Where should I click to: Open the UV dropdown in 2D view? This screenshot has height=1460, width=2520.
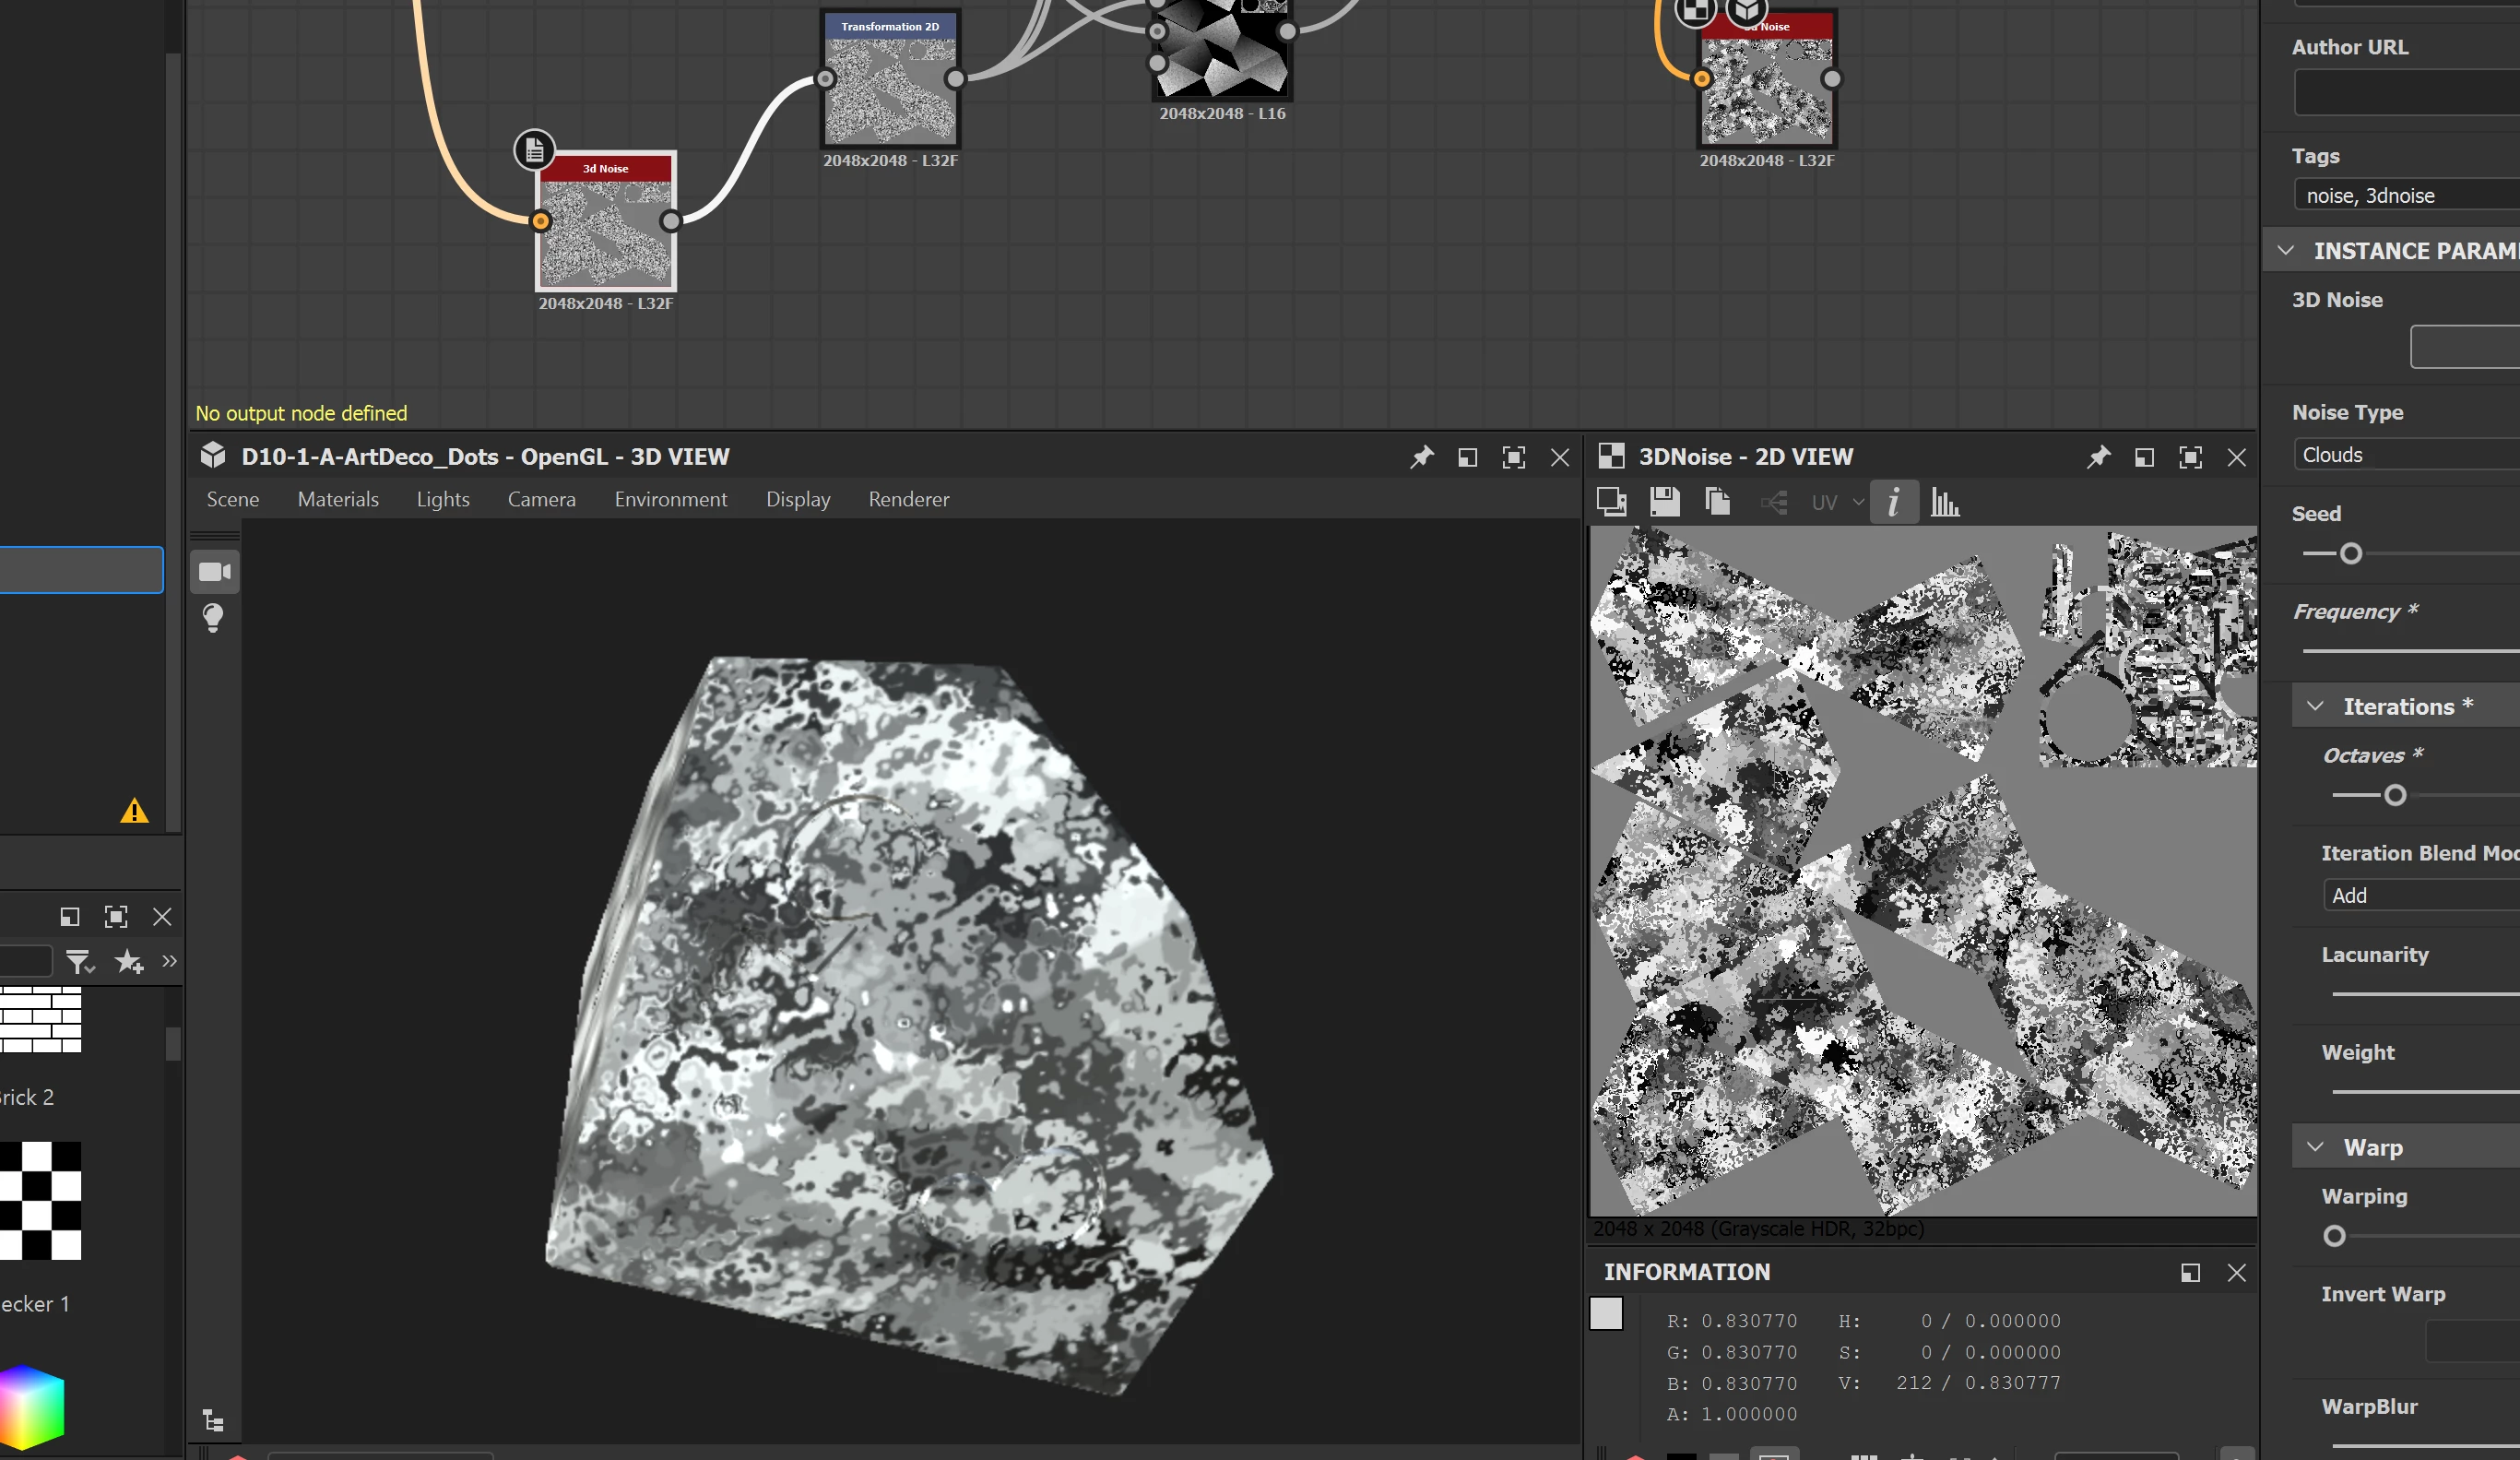coord(1837,503)
